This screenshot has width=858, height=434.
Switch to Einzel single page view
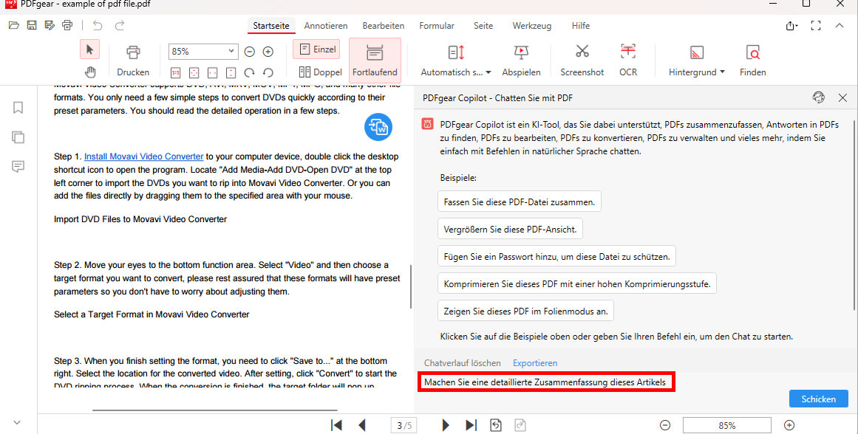[x=317, y=49]
